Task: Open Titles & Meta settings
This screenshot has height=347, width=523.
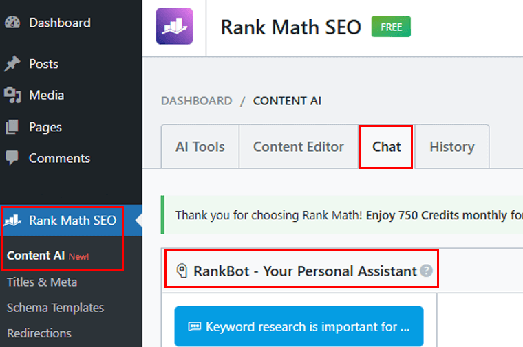Action: pyautogui.click(x=42, y=282)
